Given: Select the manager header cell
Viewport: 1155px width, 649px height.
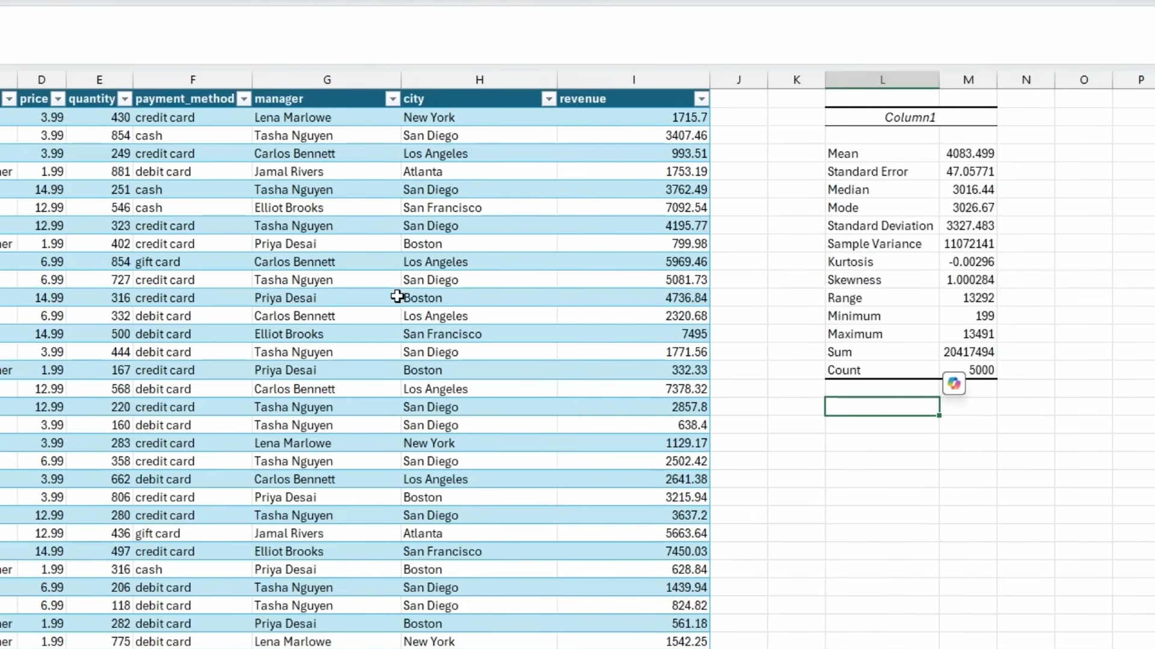Looking at the screenshot, I should pyautogui.click(x=327, y=99).
